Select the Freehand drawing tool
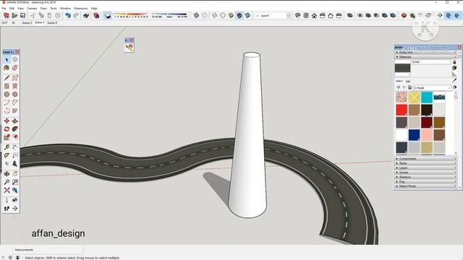The width and height of the screenshot is (463, 260). [15, 78]
